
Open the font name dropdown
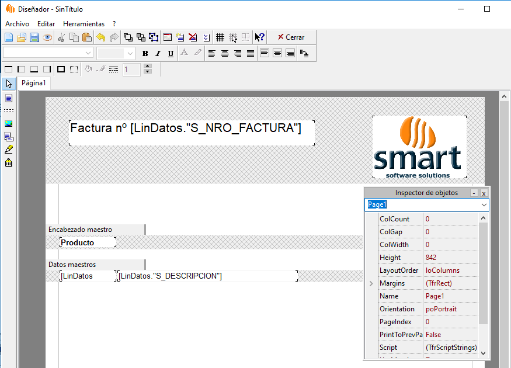click(88, 53)
